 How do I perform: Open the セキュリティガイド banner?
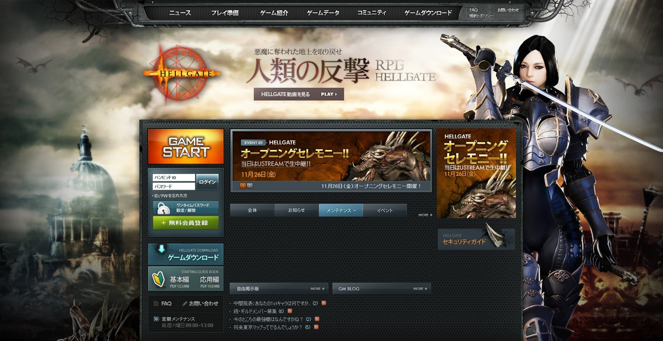(476, 239)
